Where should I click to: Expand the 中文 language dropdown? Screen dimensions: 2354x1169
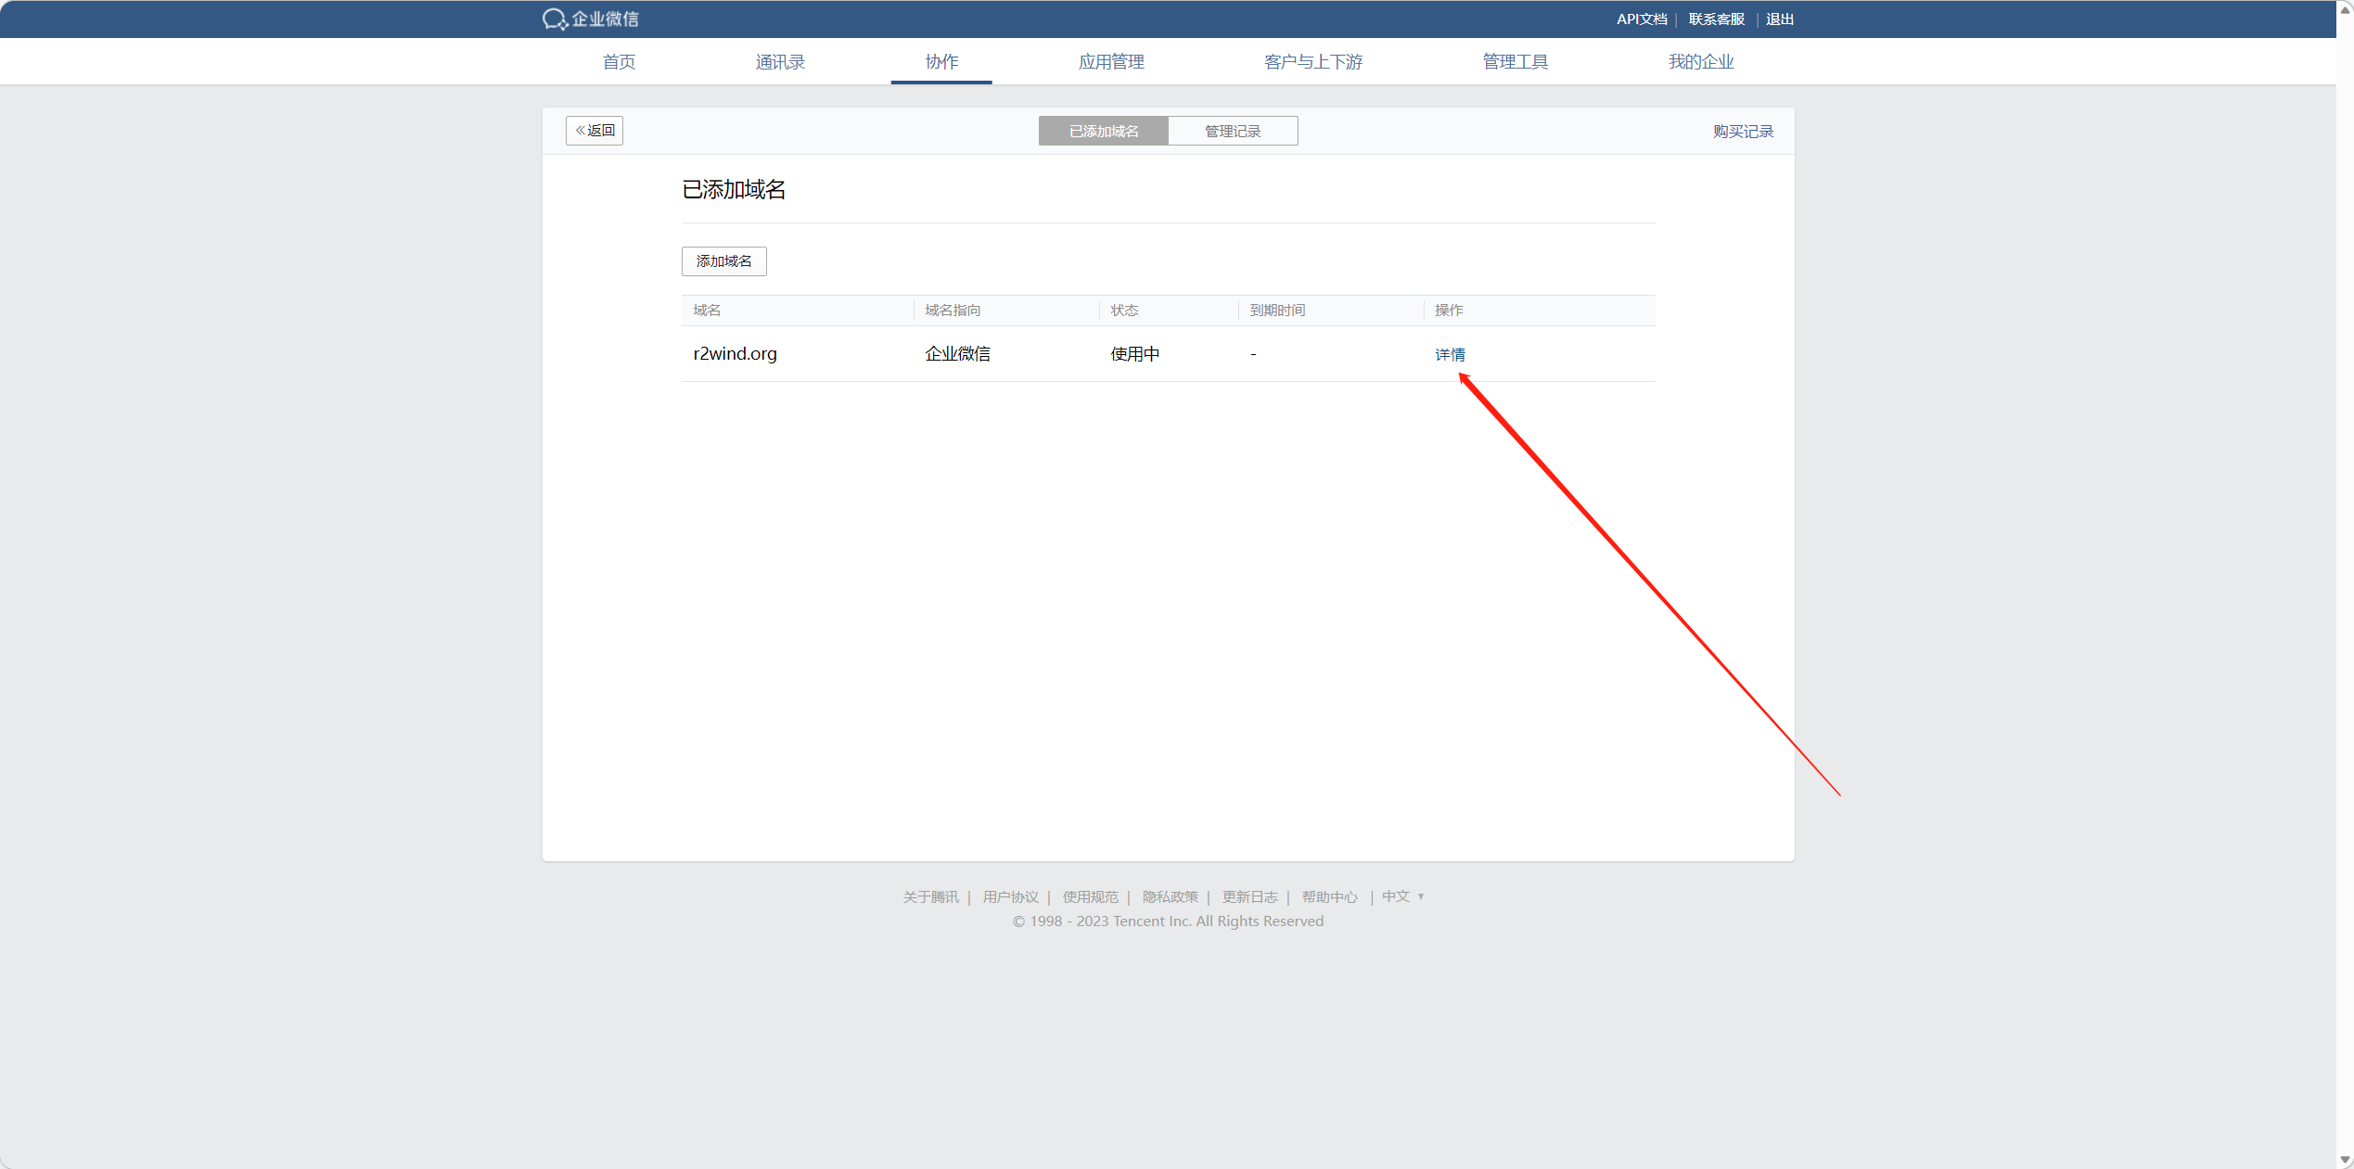click(1402, 896)
